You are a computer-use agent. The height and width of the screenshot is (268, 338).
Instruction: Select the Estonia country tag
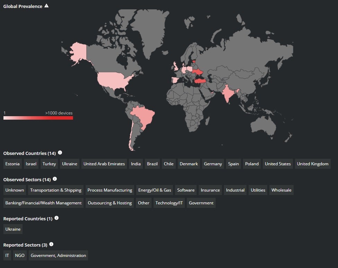13,164
